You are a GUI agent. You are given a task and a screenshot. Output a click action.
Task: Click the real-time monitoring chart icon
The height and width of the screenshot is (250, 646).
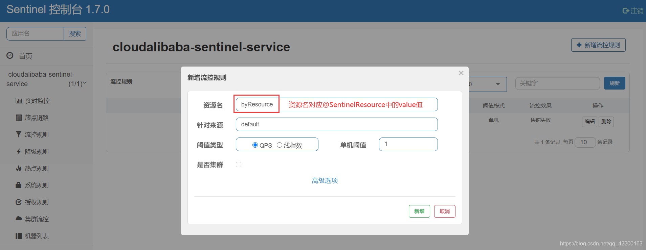point(19,101)
